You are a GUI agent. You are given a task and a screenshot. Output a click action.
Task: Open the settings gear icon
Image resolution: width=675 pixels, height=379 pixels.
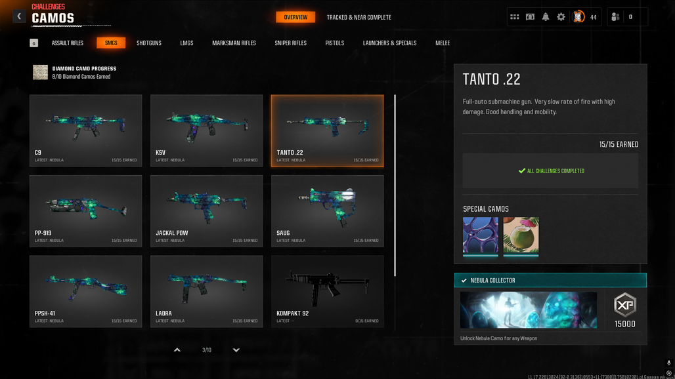point(561,17)
